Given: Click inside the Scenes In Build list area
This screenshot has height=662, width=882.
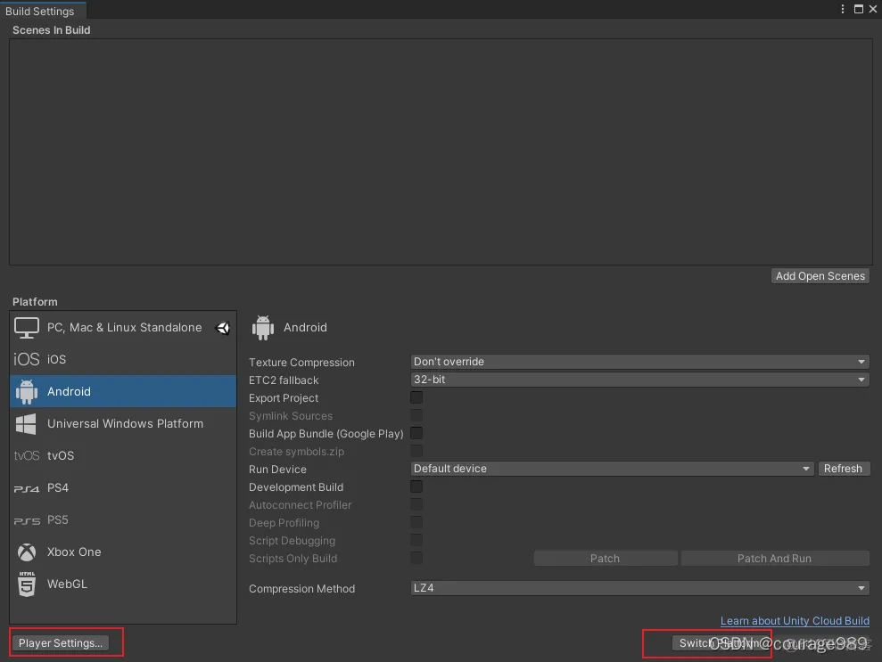Looking at the screenshot, I should [x=441, y=151].
